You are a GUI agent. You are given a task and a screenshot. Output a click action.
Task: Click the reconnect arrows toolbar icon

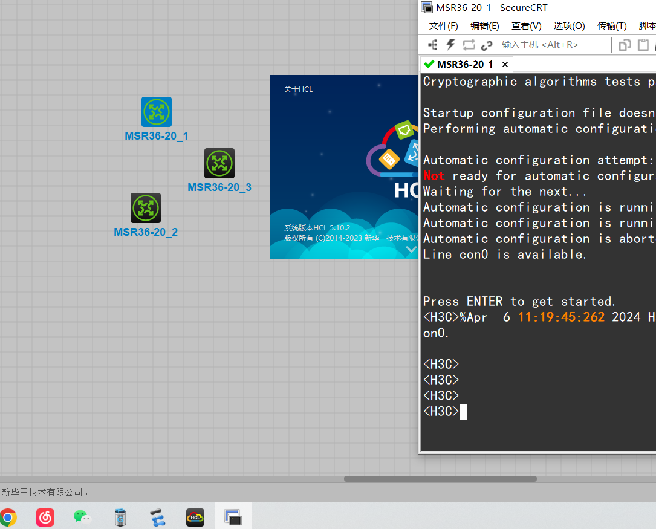469,45
